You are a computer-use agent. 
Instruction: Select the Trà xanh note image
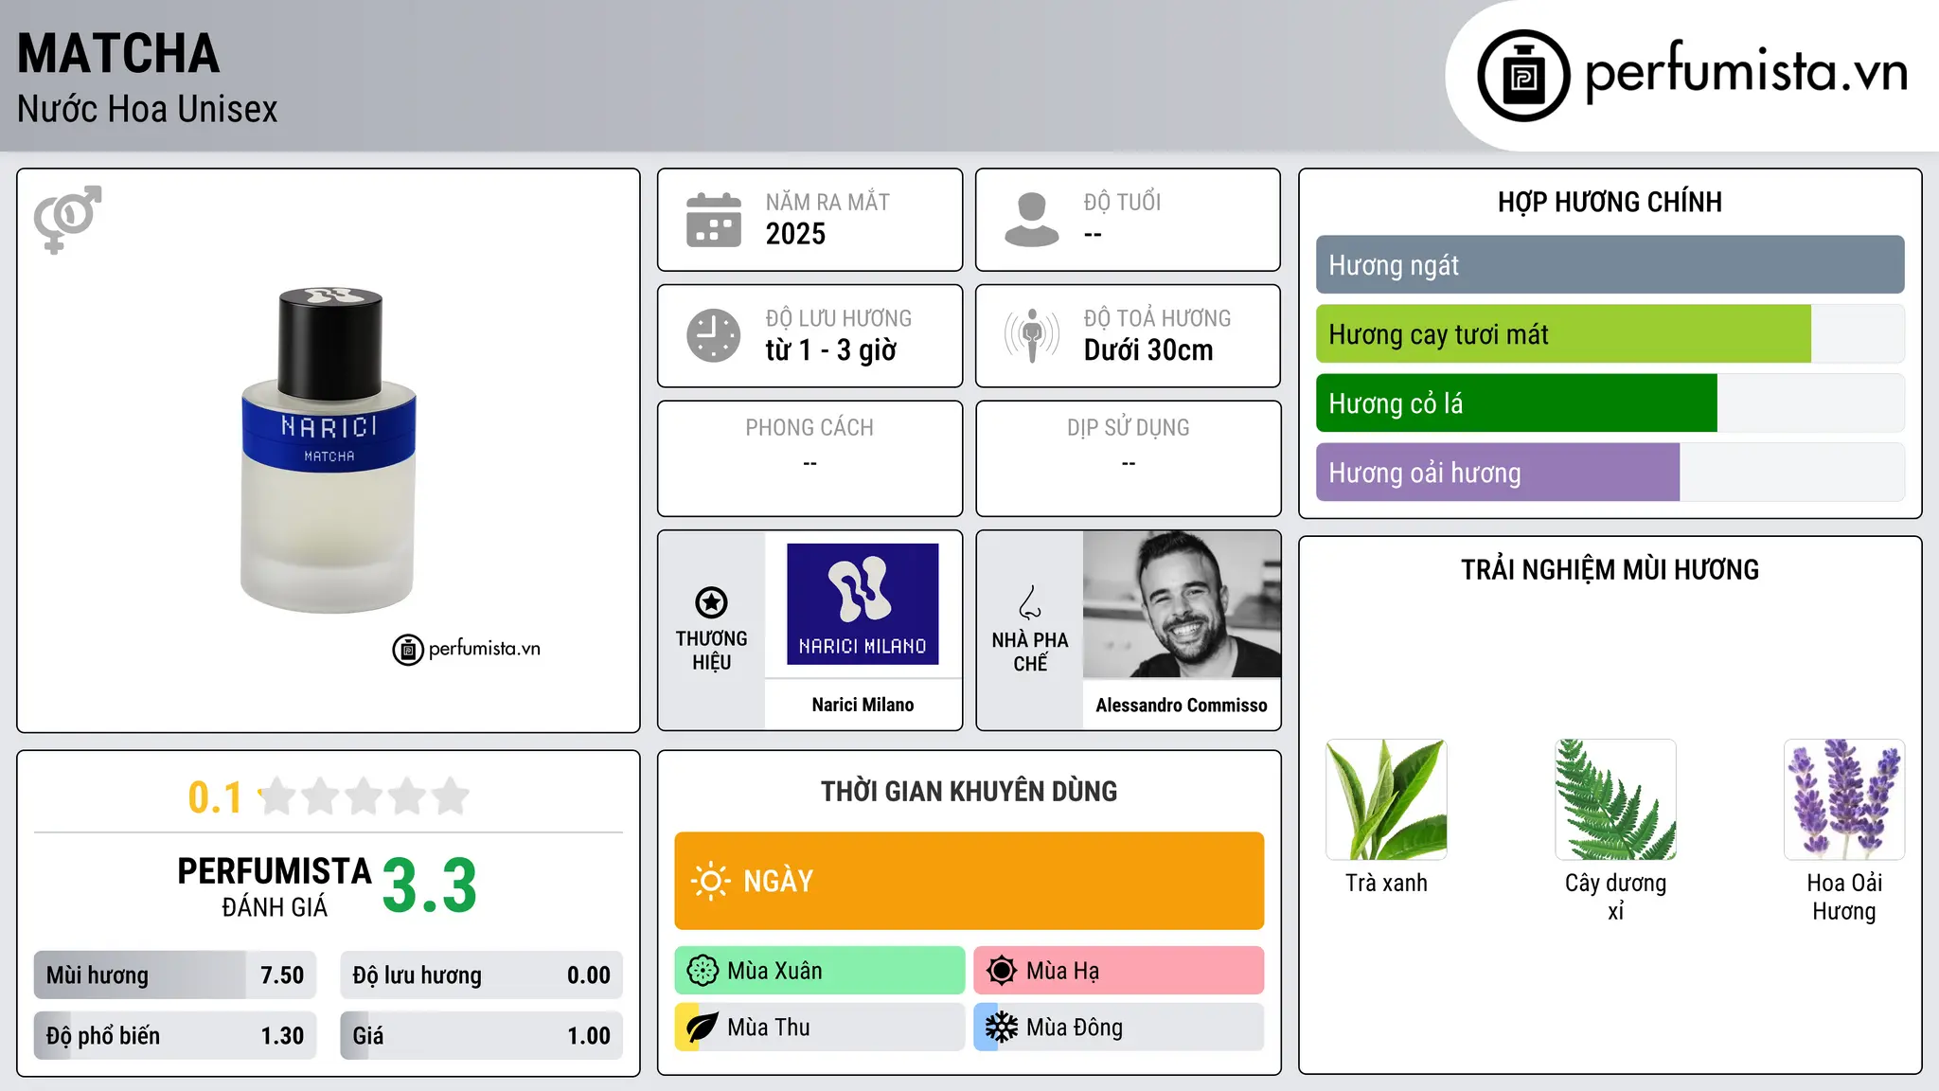pyautogui.click(x=1386, y=799)
